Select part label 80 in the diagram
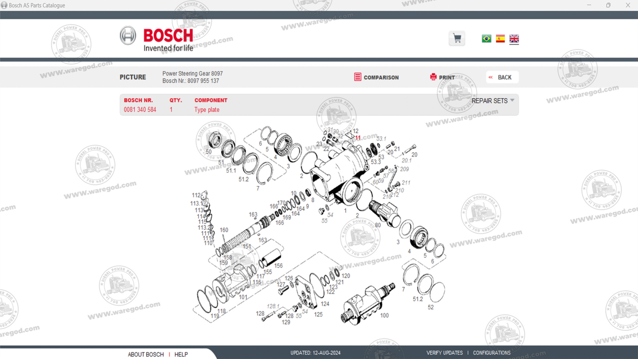The height and width of the screenshot is (359, 638). coord(378,225)
